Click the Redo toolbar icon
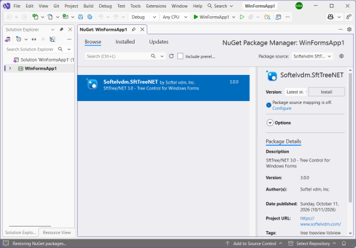The height and width of the screenshot is (248, 356). (x=116, y=17)
